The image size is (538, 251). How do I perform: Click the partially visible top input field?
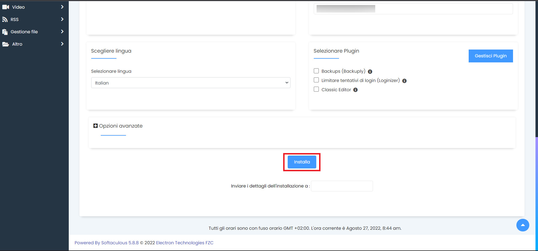[x=413, y=9]
